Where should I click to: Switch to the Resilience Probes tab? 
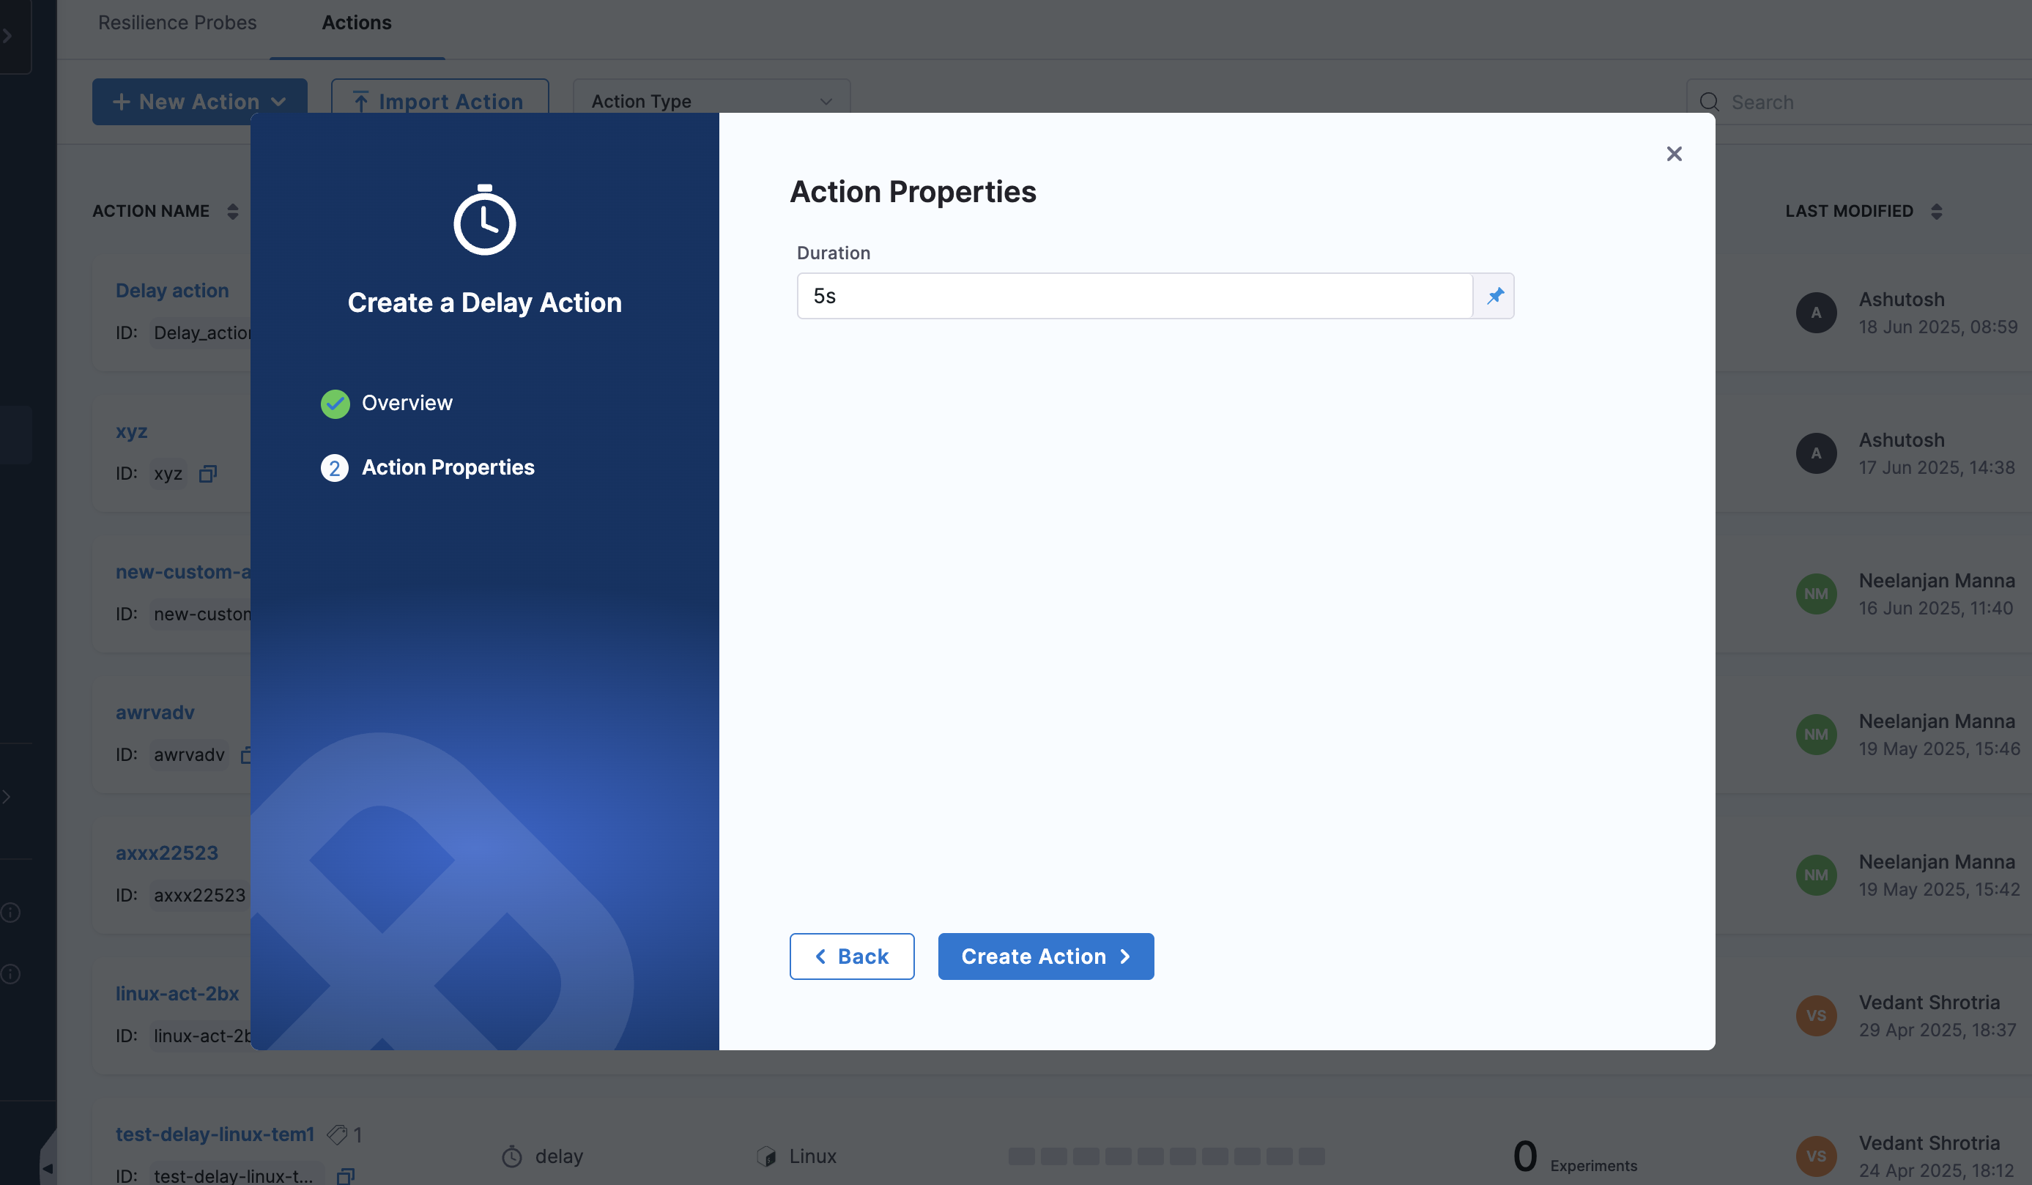pos(177,23)
